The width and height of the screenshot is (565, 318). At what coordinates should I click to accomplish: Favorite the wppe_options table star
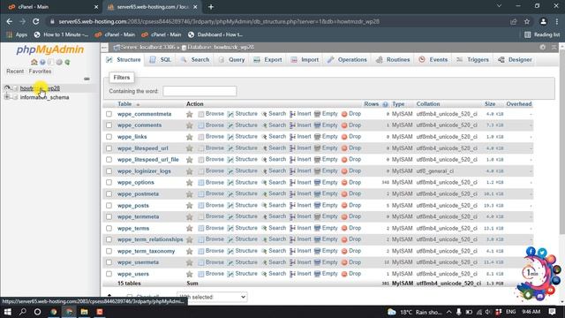click(189, 183)
